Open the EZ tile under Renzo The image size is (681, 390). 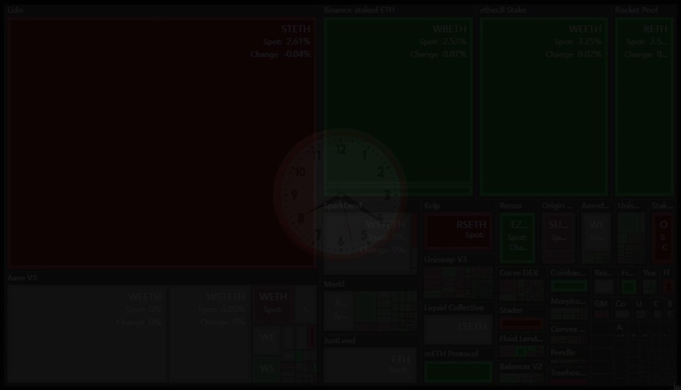517,237
